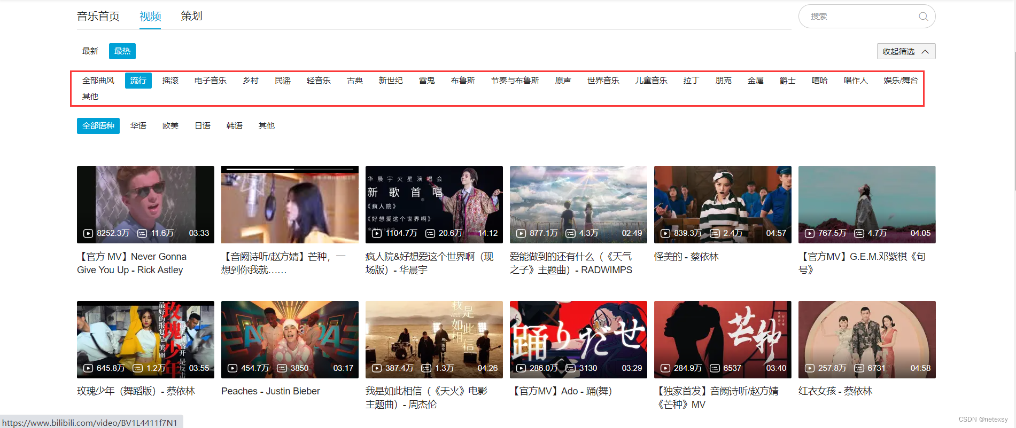Choose the 其他 genre filter

point(90,97)
